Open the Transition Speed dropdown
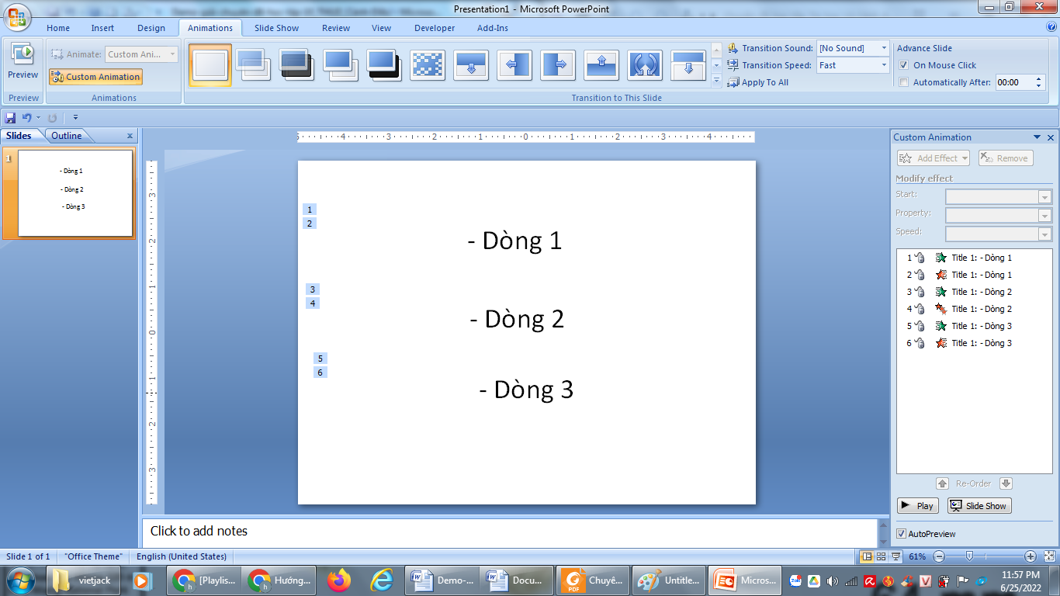The width and height of the screenshot is (1060, 596). click(883, 65)
